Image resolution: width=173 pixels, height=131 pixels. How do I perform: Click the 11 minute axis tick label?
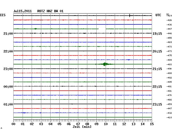(x=115, y=124)
